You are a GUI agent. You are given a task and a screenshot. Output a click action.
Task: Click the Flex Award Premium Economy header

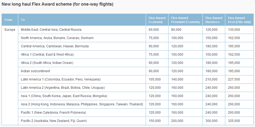click(x=185, y=20)
